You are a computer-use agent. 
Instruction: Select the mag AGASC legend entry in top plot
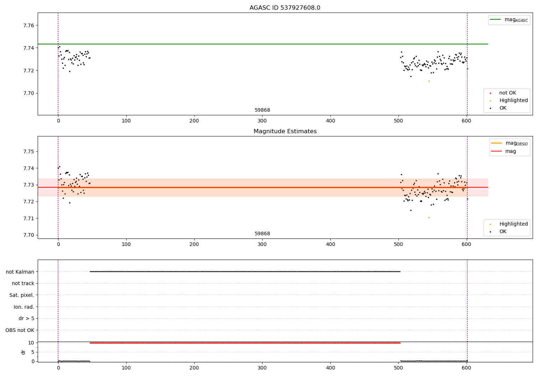click(x=509, y=20)
